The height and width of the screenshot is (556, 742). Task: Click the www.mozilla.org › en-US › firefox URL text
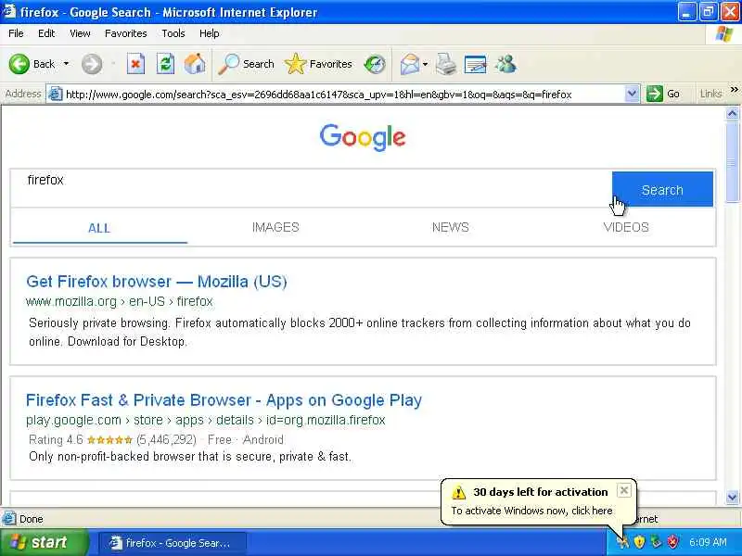point(120,302)
